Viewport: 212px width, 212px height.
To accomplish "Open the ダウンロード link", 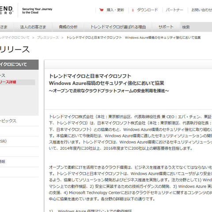I will (x=148, y=10).
